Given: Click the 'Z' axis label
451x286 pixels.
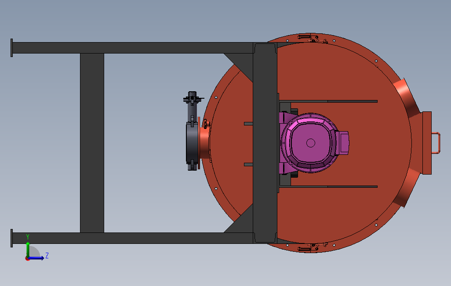Looking at the screenshot, I should pos(47,255).
